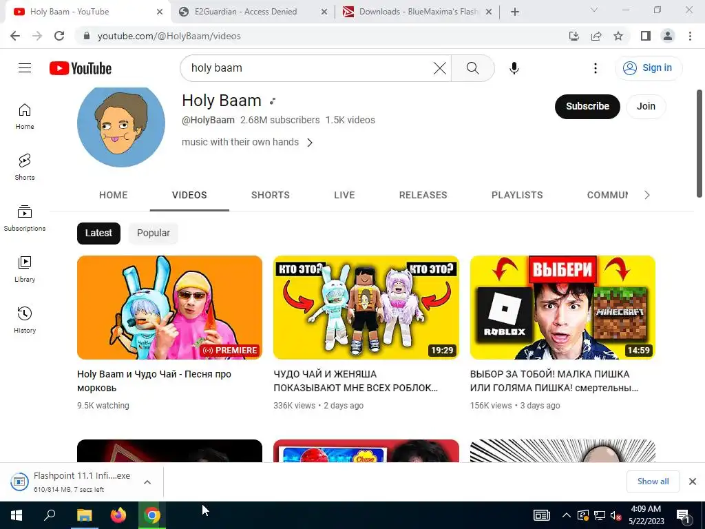Open video title 'Holy Baam и Чудо Чай'

[154, 380]
